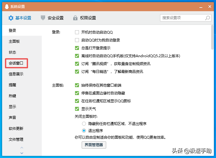Select 隐藏到任务栏通知区域，不退出程序 radio button
Image resolution: width=216 pixels, height=158 pixels.
click(84, 123)
